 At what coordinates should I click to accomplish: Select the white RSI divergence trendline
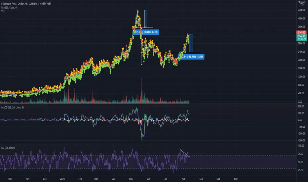click(185, 153)
